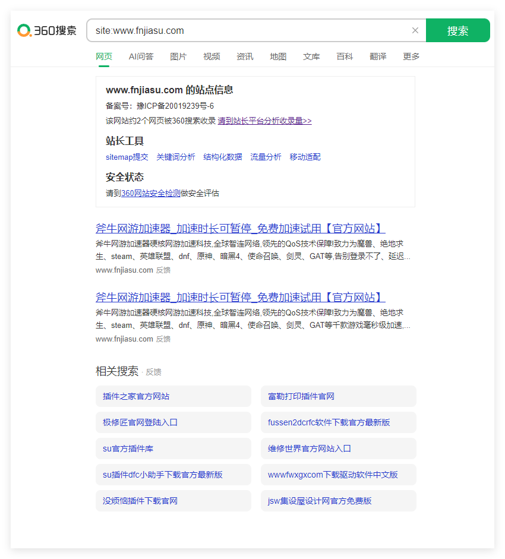Expand the 更多 more options menu
Image resolution: width=505 pixels, height=559 pixels.
click(x=411, y=56)
